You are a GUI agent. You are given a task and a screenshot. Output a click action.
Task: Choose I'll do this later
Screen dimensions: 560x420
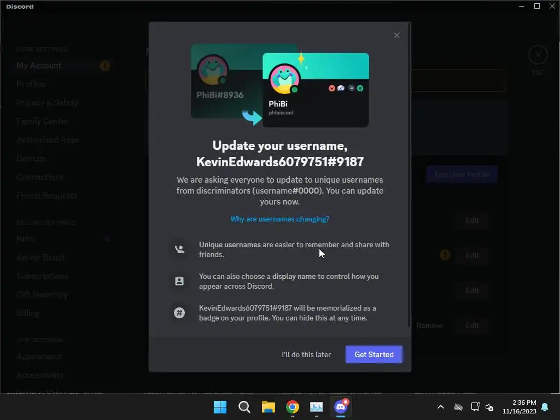click(x=306, y=354)
